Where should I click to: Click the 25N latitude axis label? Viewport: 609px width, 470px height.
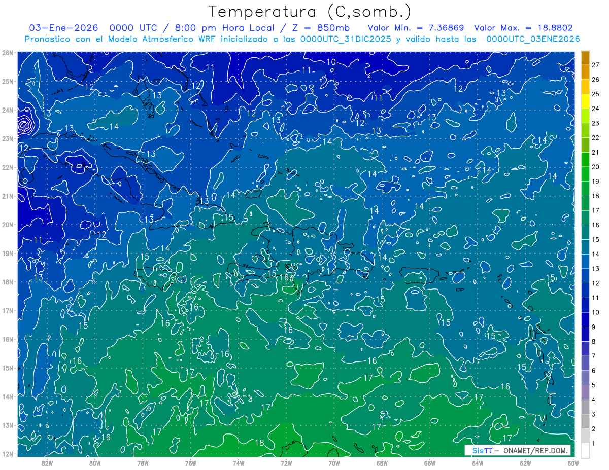coord(7,81)
